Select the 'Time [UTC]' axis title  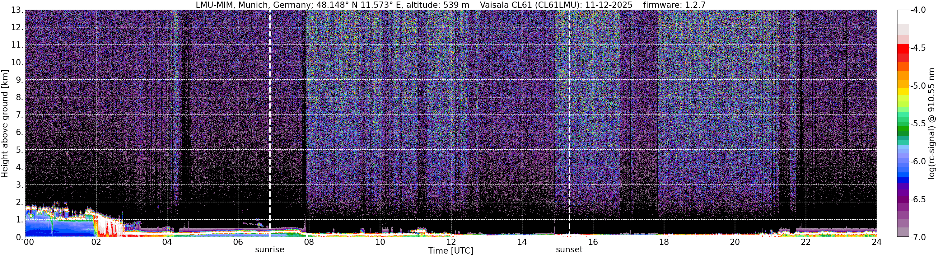point(451,251)
